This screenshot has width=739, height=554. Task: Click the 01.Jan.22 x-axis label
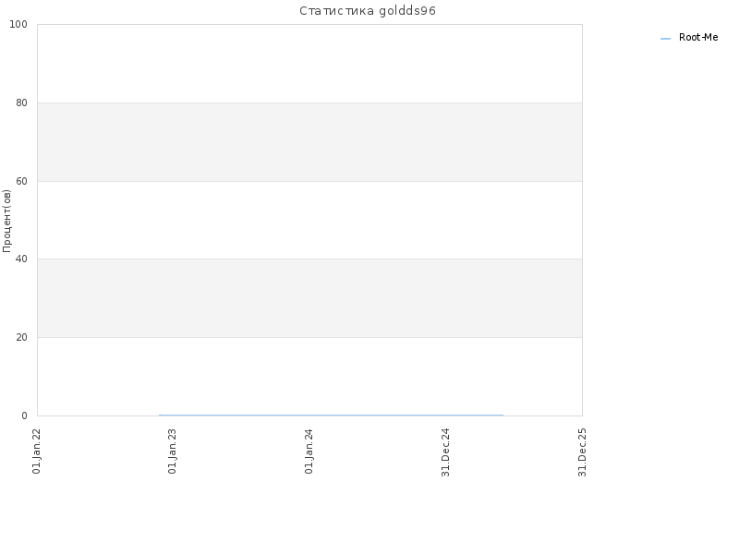(x=37, y=452)
